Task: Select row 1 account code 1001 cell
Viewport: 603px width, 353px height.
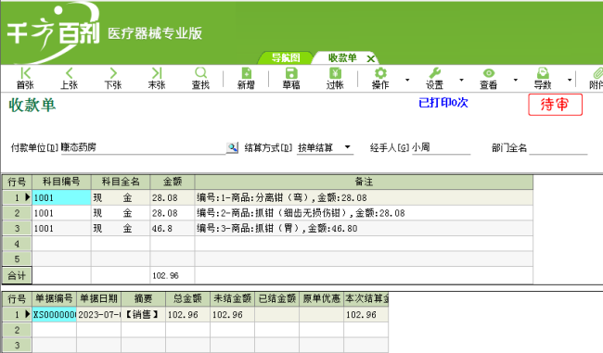Action: (x=61, y=198)
